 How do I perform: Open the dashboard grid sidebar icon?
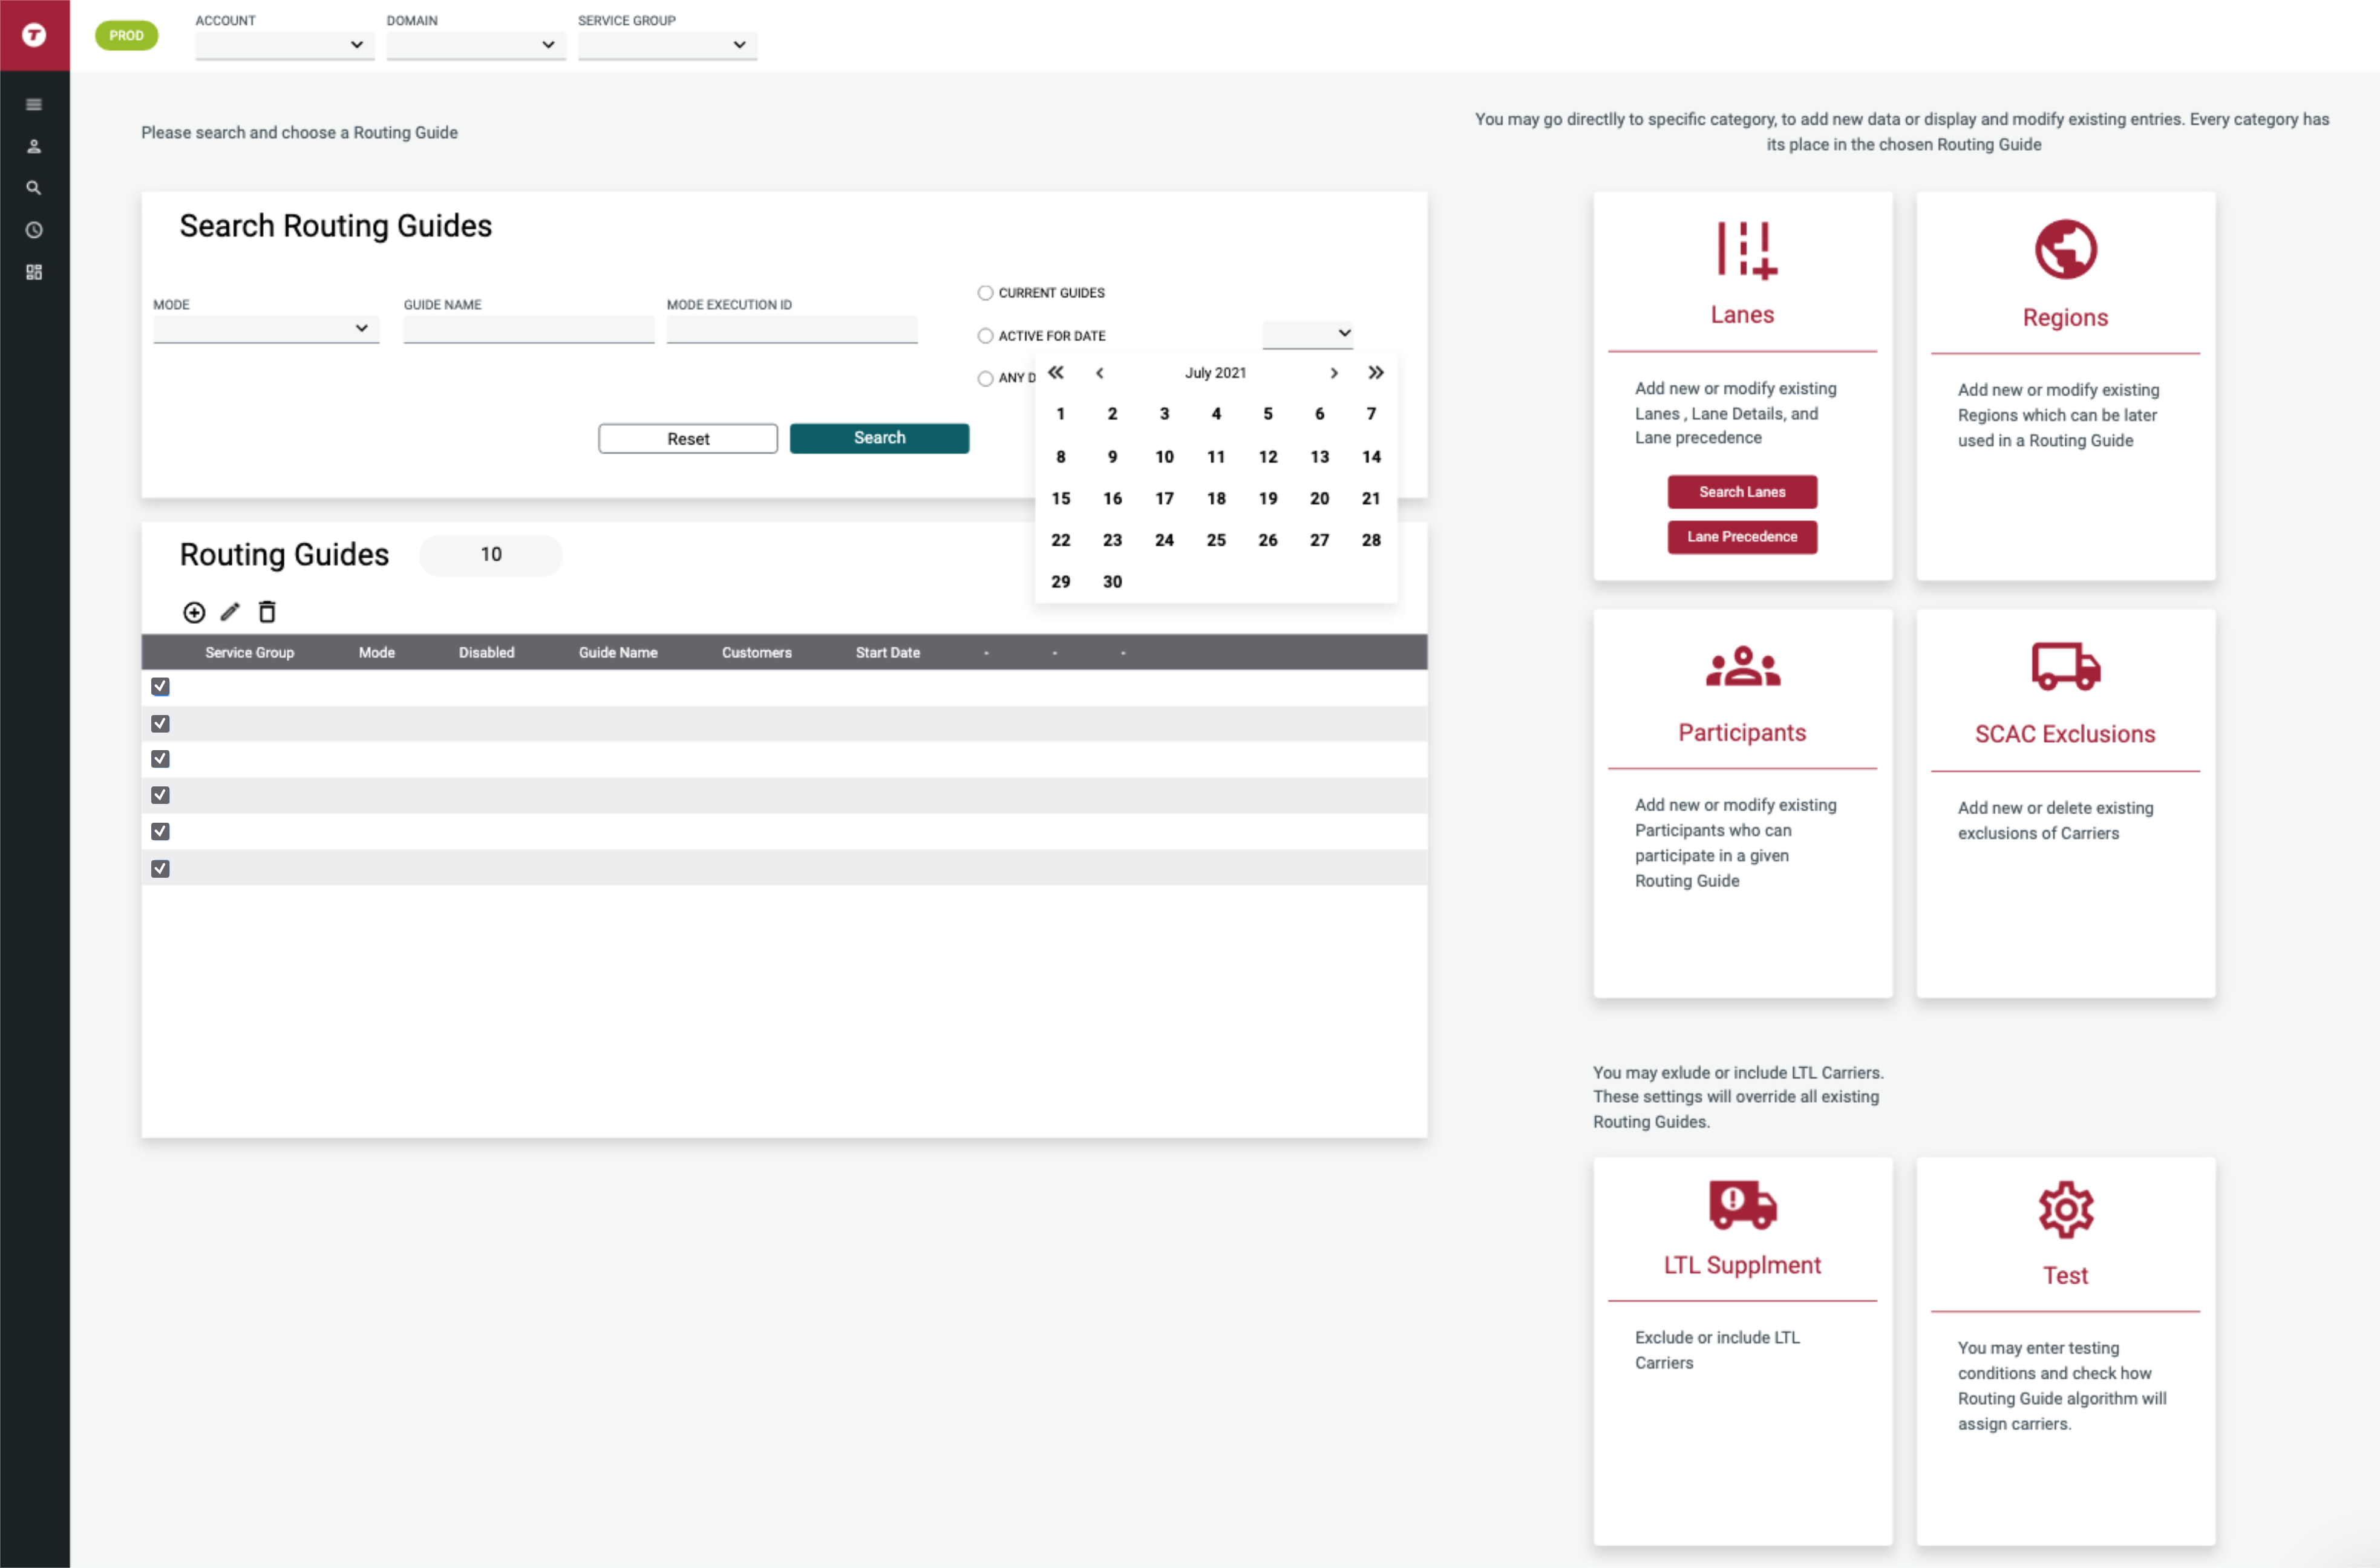tap(34, 272)
